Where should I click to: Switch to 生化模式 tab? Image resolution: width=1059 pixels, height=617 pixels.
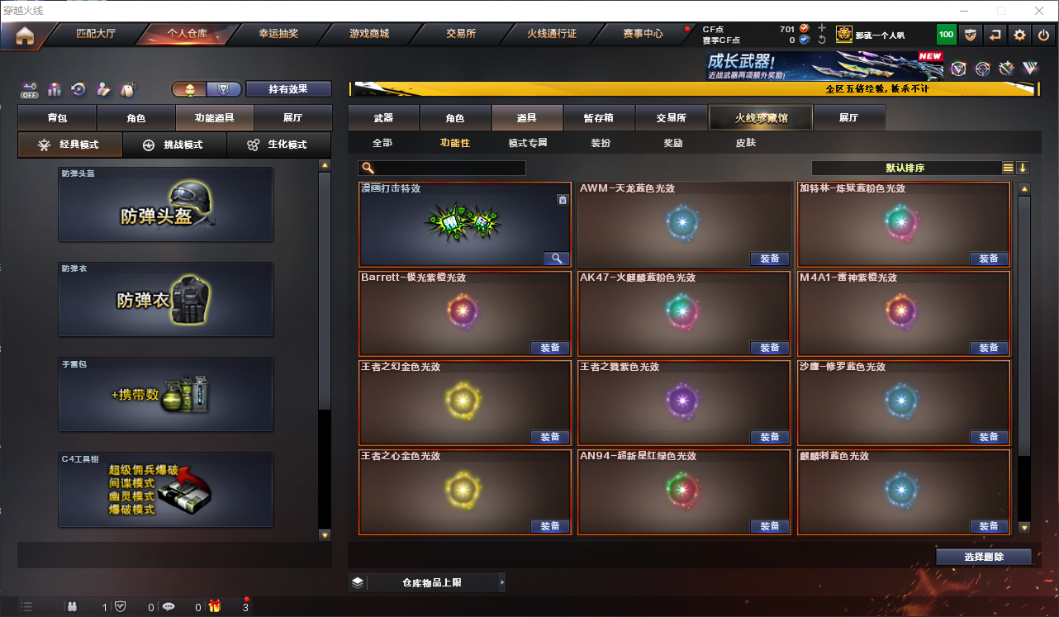click(x=278, y=145)
